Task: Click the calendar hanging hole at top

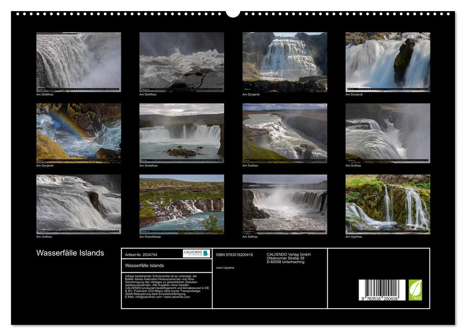Action: pos(233,12)
